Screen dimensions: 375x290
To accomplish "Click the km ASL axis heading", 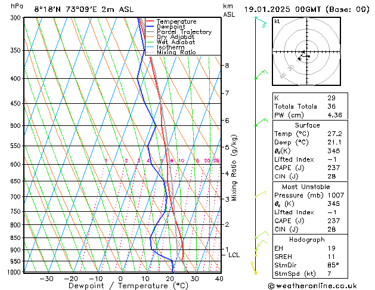I will 229,10.
